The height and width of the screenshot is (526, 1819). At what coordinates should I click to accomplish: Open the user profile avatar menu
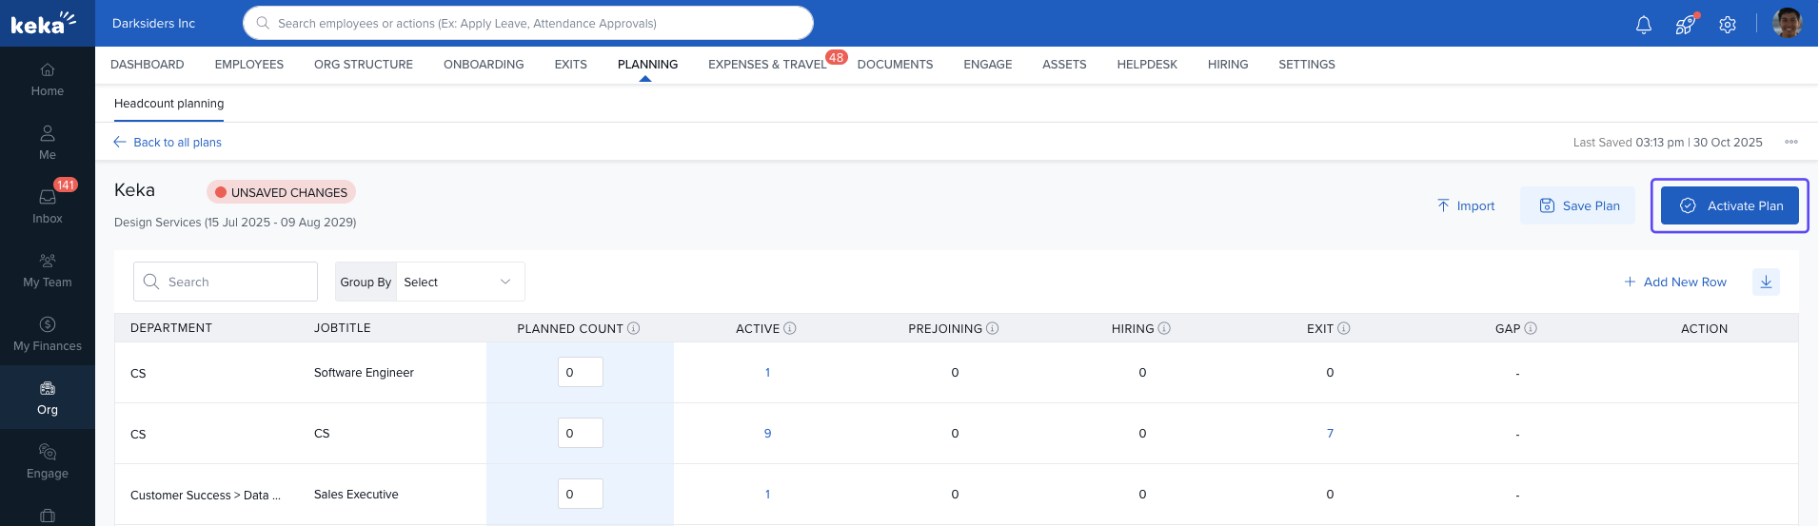pos(1787,23)
